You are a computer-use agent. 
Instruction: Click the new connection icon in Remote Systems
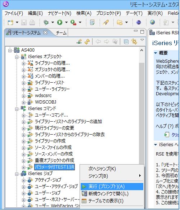tap(79, 41)
